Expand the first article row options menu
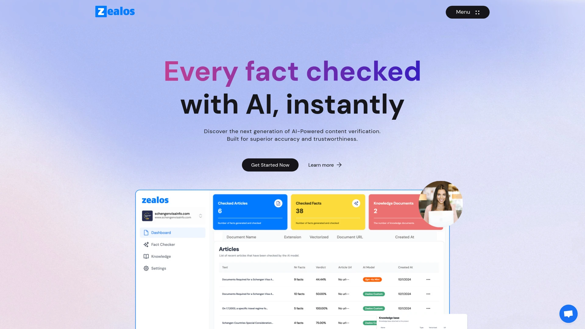 point(428,279)
